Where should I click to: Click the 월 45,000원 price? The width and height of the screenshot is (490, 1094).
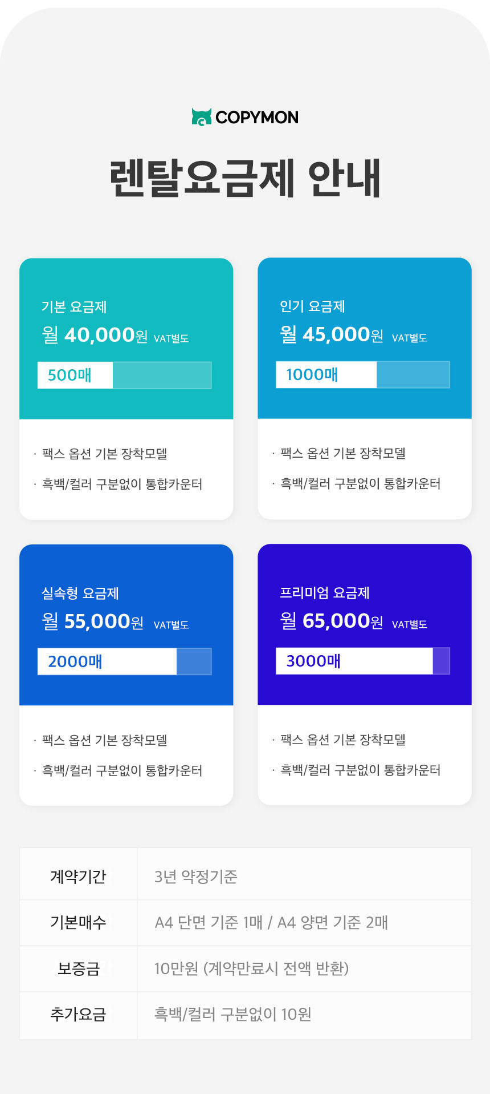(x=332, y=334)
